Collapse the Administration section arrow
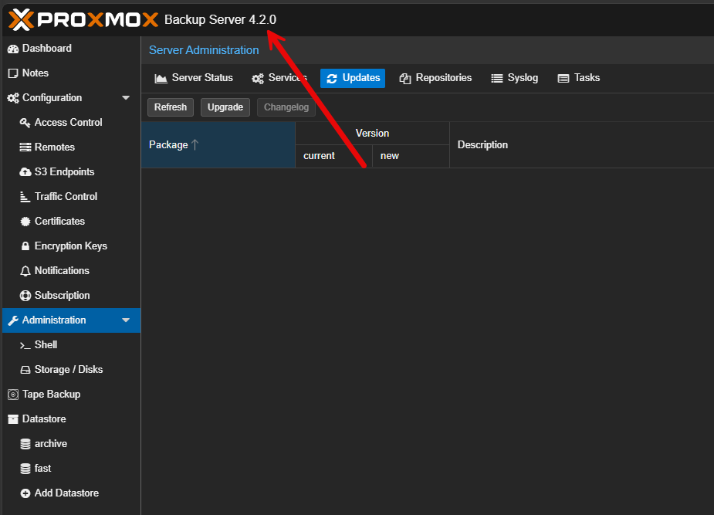Screen dimensions: 714x515 point(126,320)
